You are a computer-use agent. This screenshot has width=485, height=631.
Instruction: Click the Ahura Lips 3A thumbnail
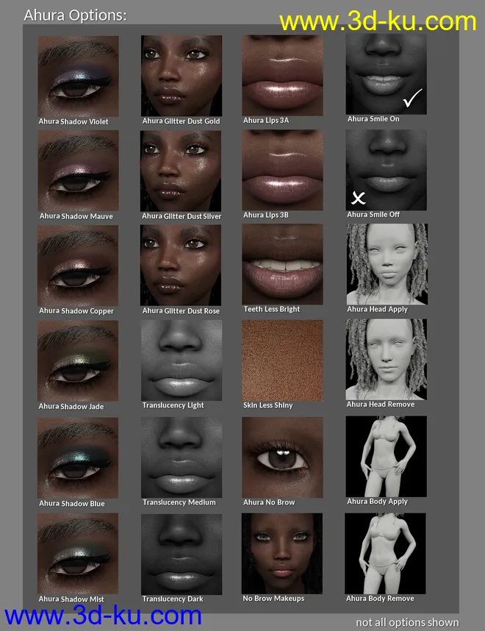click(x=283, y=75)
